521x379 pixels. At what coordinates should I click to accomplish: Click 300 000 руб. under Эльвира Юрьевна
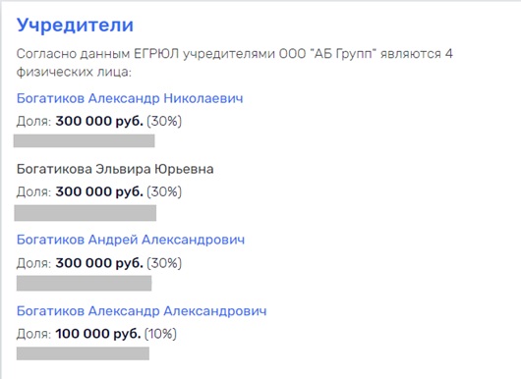[99, 191]
